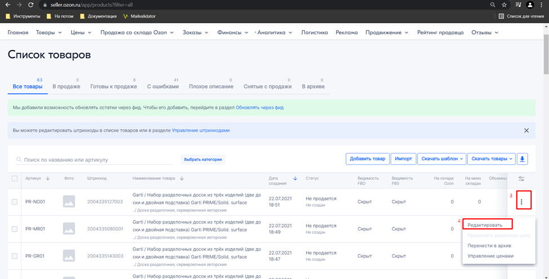
Task: Switch to Плохое описание tab
Action: tap(211, 87)
